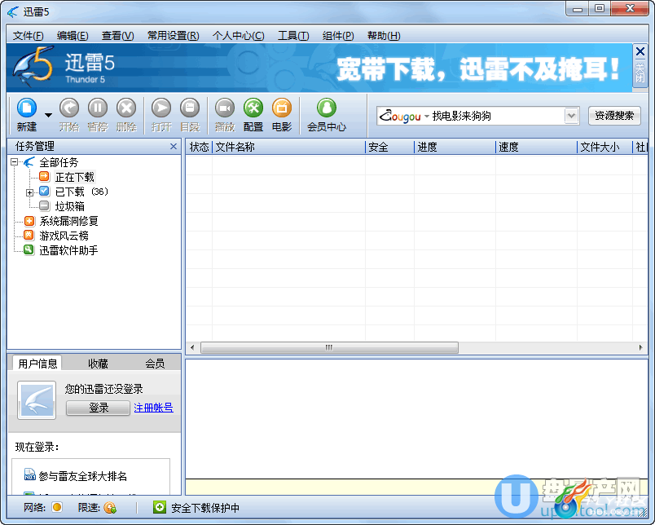Click the 安全下载保护中 shield icon
Image resolution: width=655 pixels, height=525 pixels.
click(x=159, y=507)
